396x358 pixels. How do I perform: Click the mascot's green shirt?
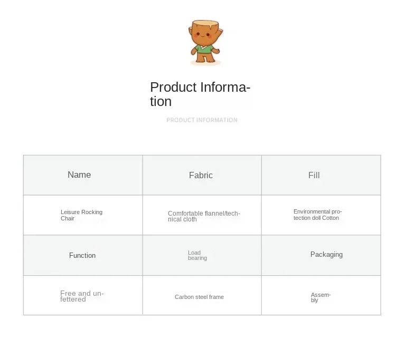pyautogui.click(x=205, y=50)
